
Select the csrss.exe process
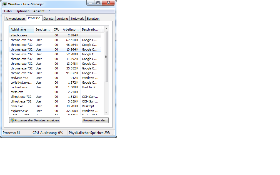pos(55,92)
